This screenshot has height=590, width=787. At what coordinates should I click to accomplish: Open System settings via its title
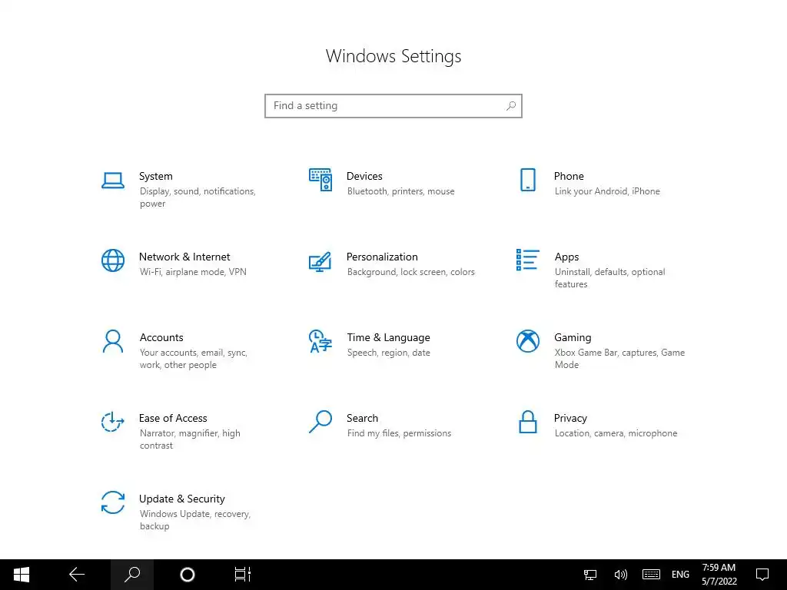point(155,176)
